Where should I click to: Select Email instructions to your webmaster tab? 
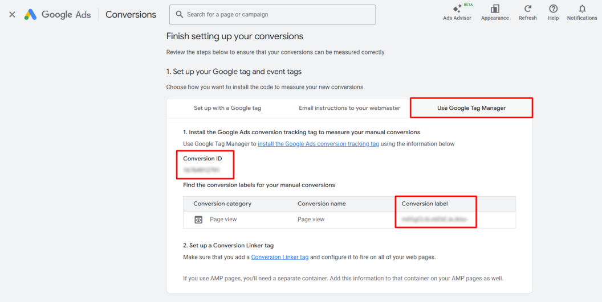coord(349,108)
